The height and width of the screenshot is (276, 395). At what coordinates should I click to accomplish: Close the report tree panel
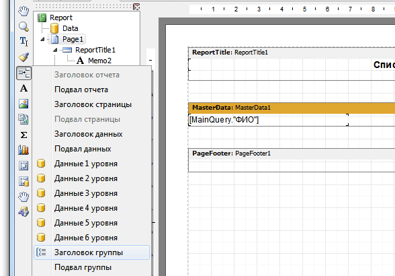[x=136, y=7]
